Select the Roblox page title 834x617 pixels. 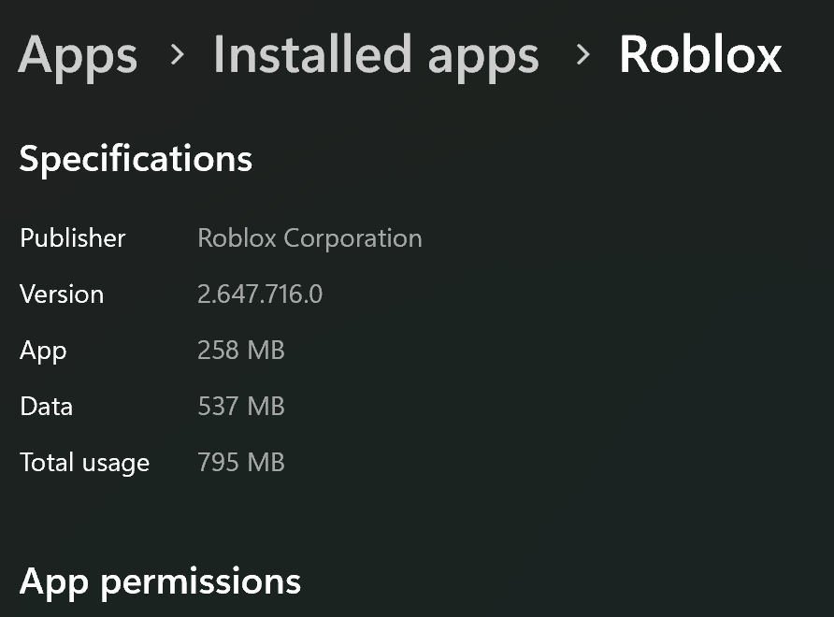pyautogui.click(x=700, y=55)
